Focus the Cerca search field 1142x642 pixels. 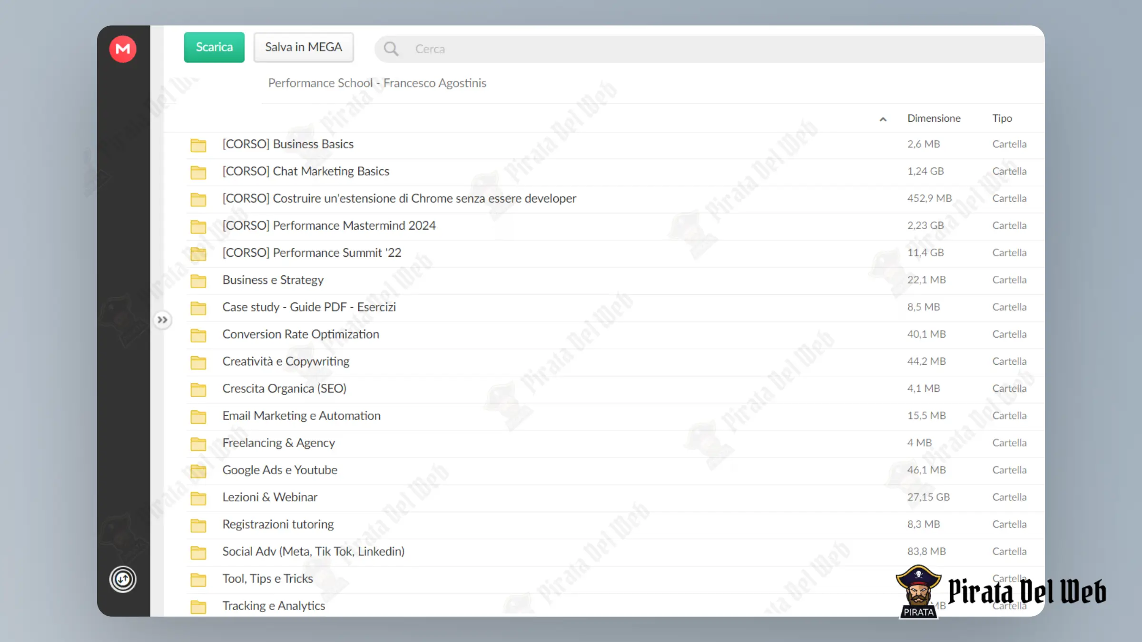[709, 49]
